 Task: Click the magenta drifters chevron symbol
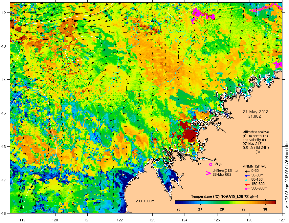(208, 173)
